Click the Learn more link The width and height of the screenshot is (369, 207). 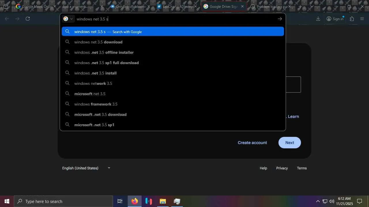click(293, 116)
